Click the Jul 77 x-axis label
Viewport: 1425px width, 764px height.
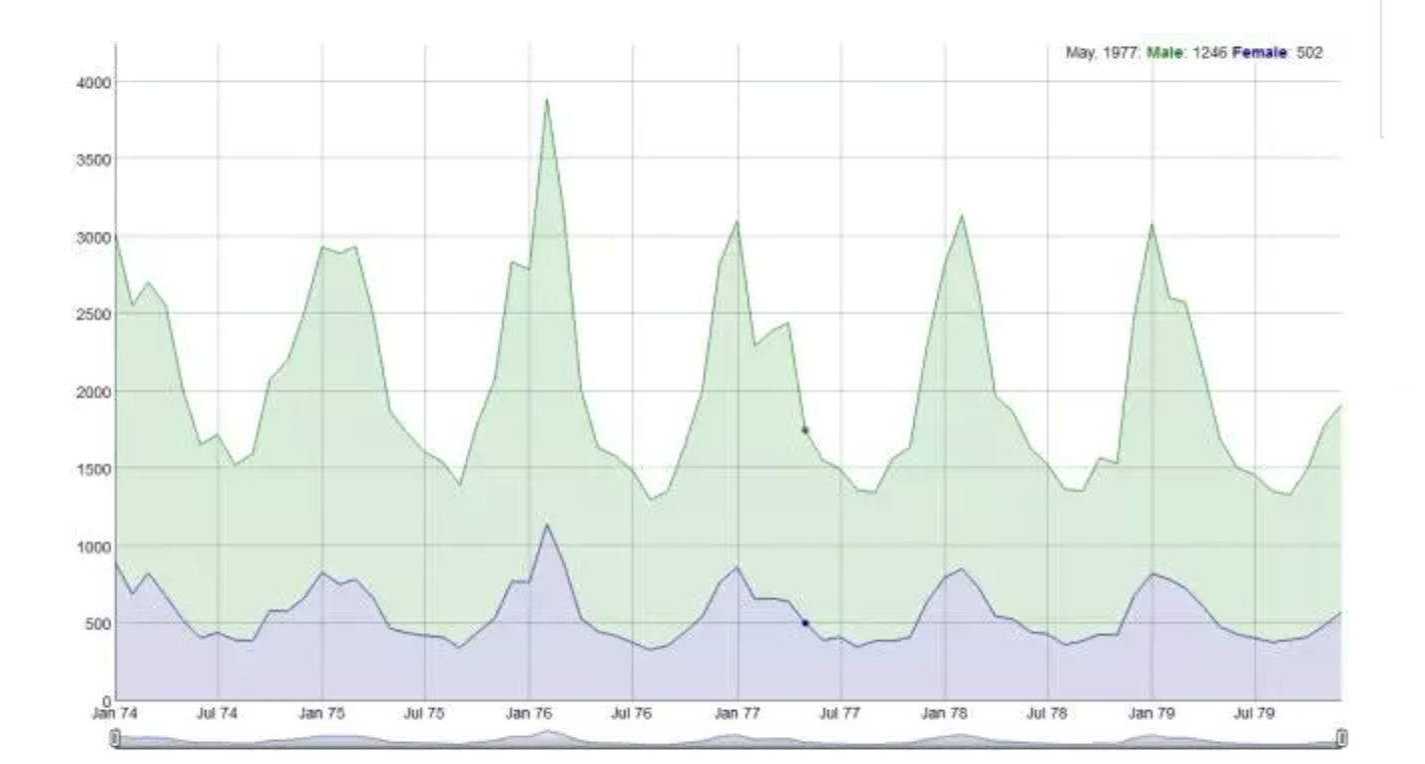(x=840, y=714)
